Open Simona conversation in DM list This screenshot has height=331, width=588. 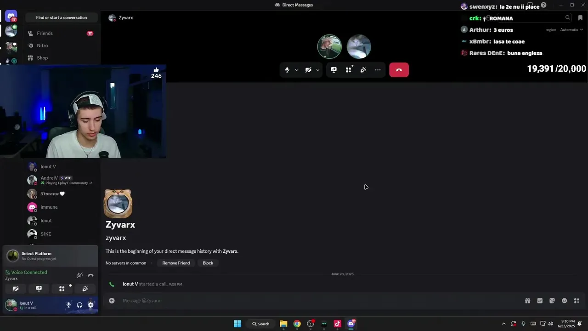tap(62, 194)
